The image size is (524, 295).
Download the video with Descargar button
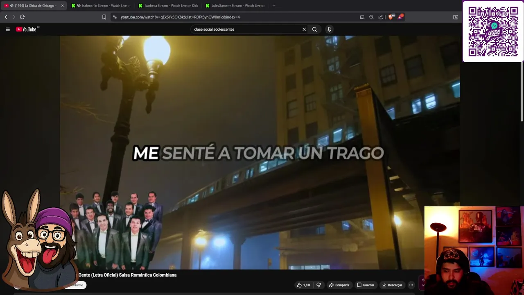[392, 285]
